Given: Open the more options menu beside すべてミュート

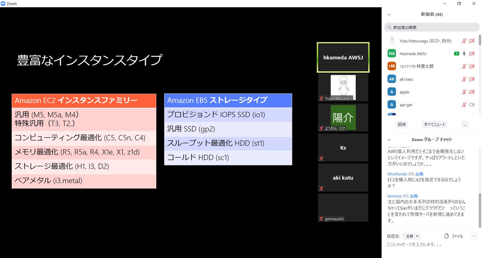Looking at the screenshot, I should pyautogui.click(x=465, y=124).
